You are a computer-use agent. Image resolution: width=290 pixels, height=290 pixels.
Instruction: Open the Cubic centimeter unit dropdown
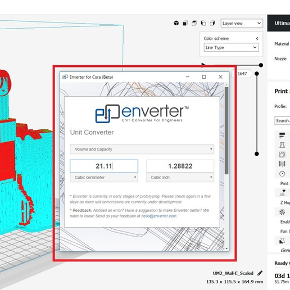tap(104, 178)
